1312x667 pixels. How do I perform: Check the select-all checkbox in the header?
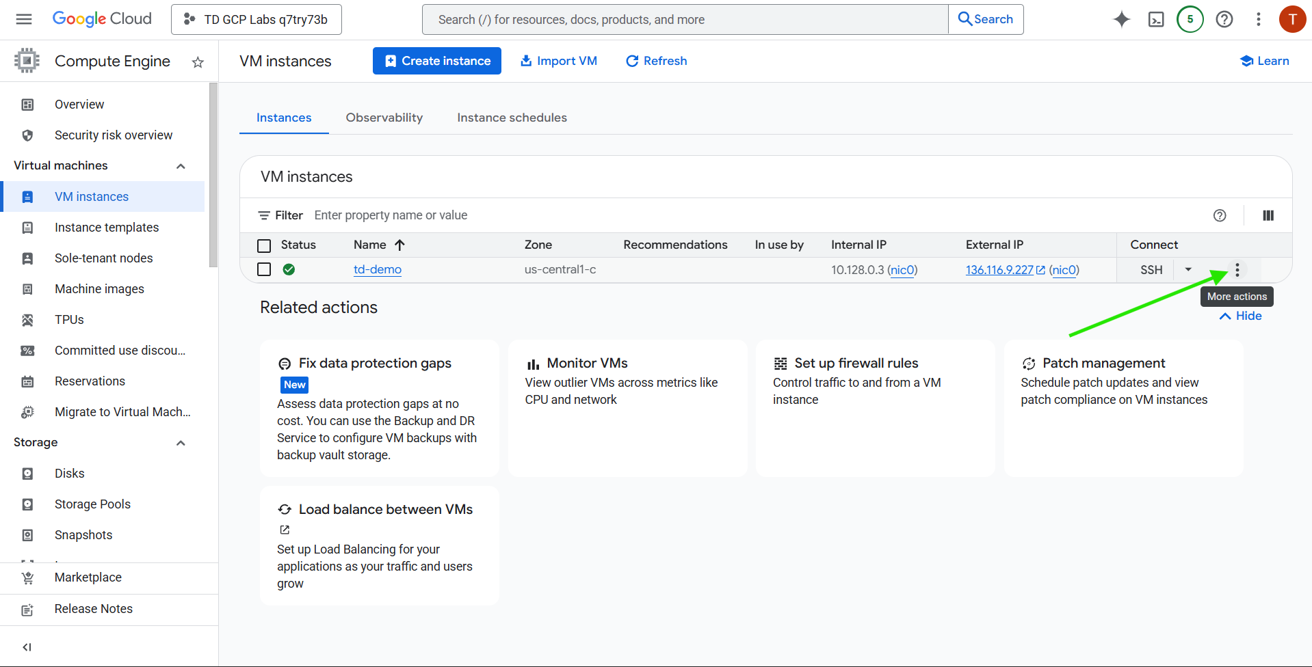coord(264,245)
